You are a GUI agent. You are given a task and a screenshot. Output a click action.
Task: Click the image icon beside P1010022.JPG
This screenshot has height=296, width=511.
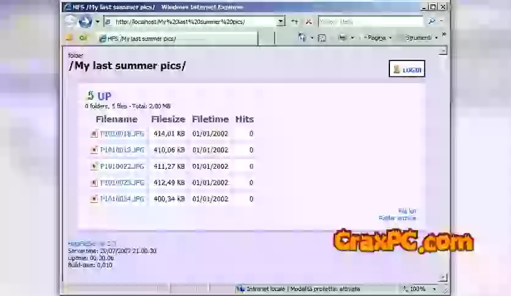coord(94,166)
